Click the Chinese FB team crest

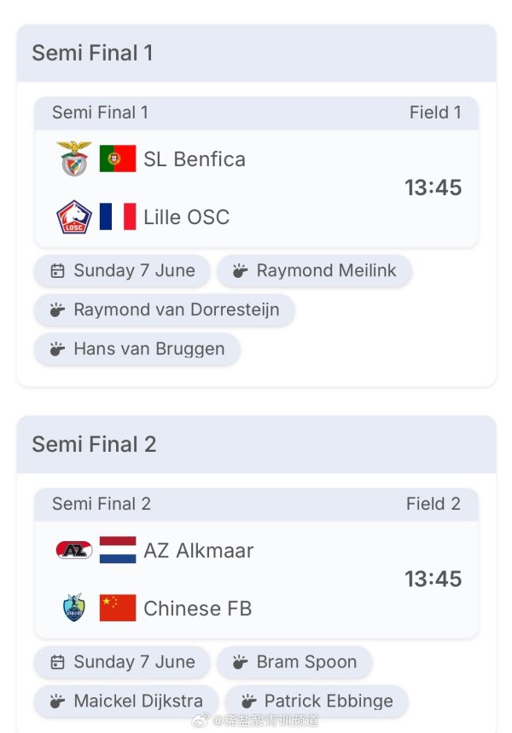click(x=74, y=607)
